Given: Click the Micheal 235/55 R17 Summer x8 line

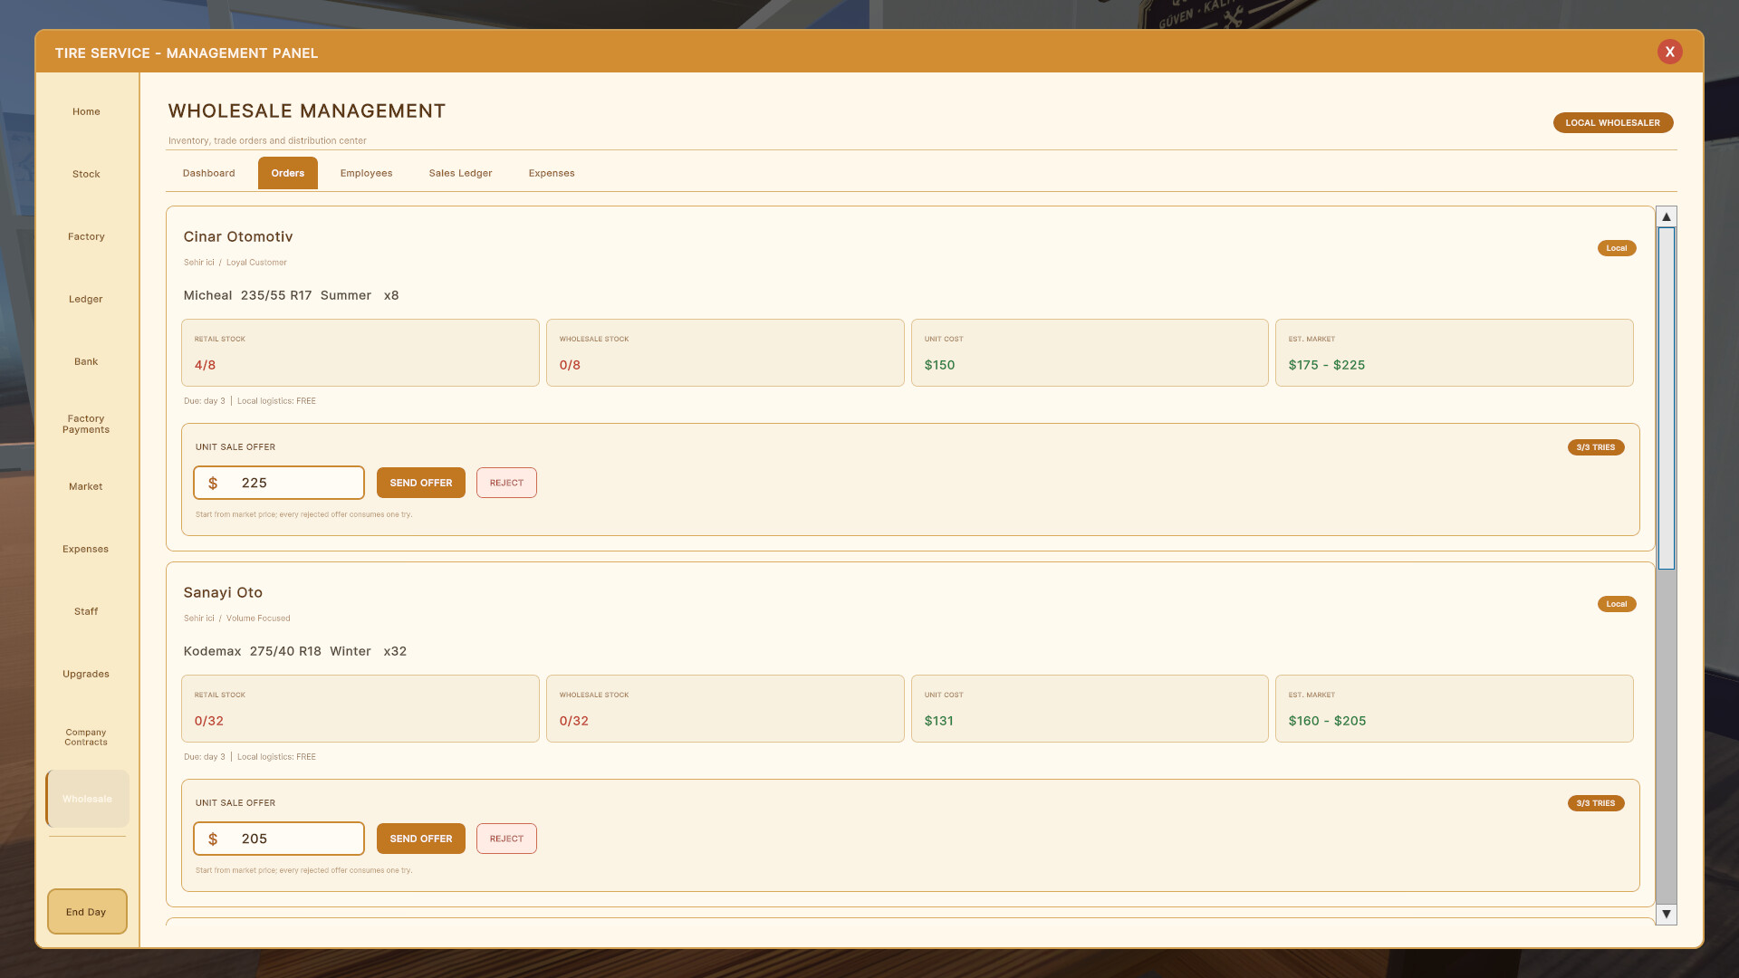Looking at the screenshot, I should pos(291,295).
